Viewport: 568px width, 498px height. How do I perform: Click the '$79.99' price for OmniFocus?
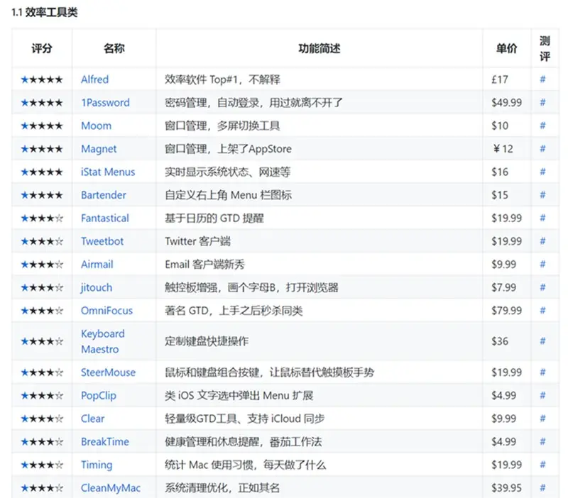pos(506,311)
